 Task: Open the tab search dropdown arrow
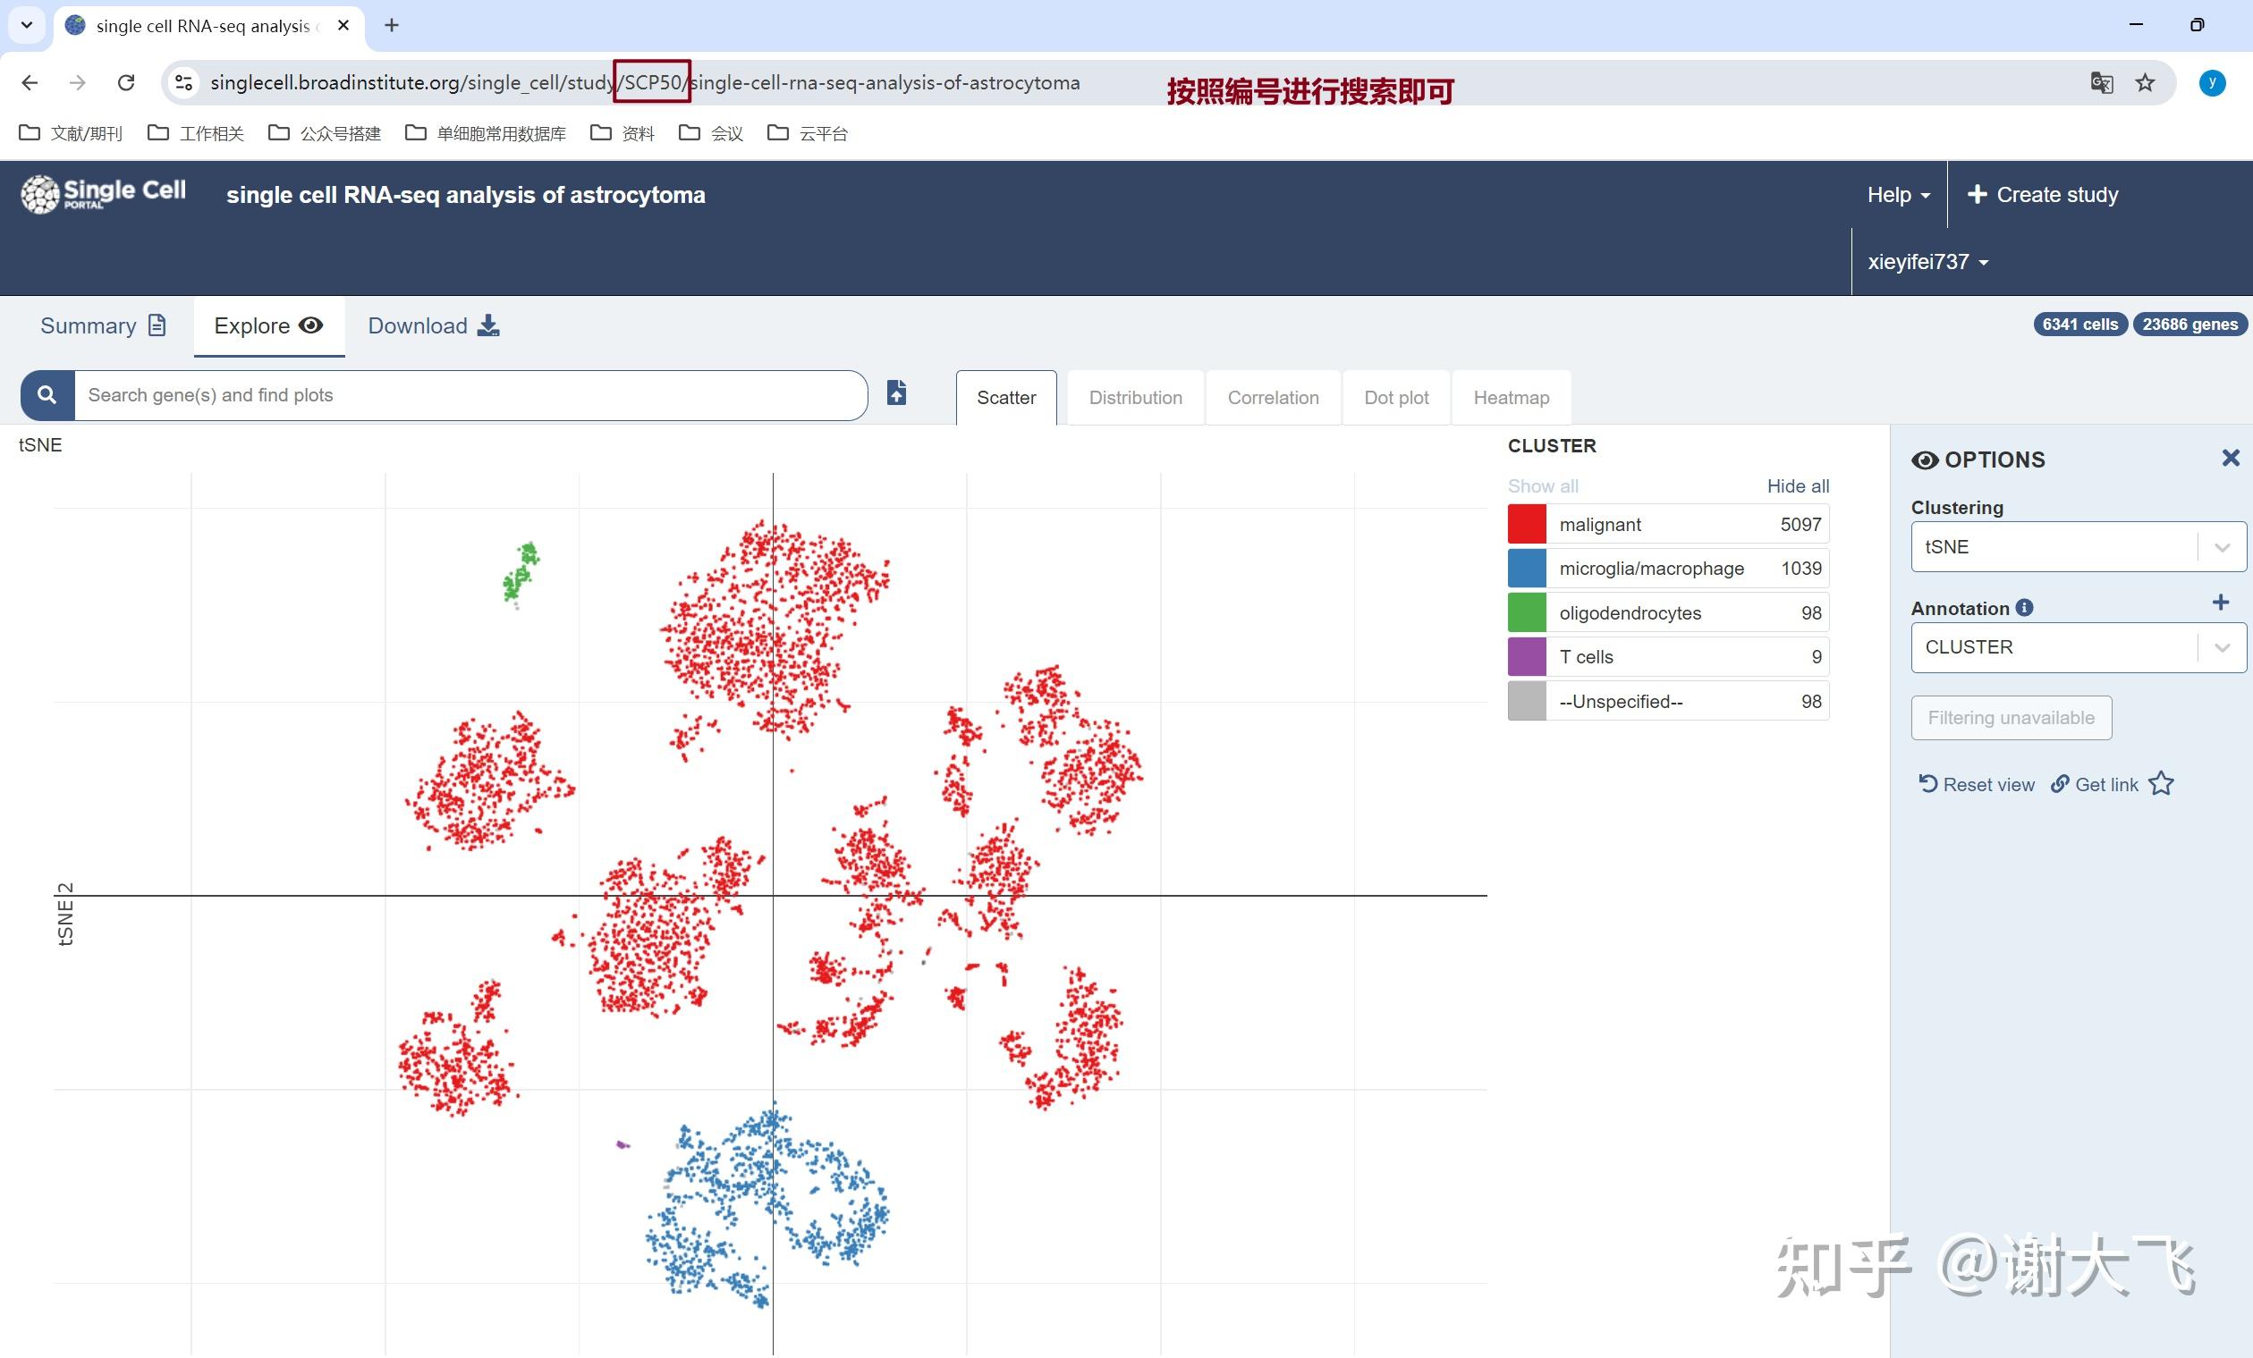(27, 26)
